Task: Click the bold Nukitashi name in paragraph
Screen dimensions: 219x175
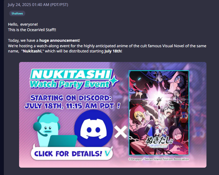Action: click(x=32, y=51)
